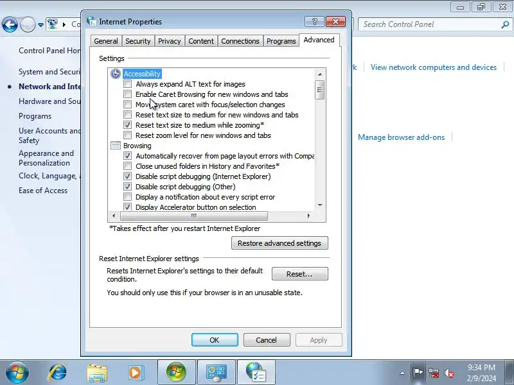Switch to the Content tab
This screenshot has width=514, height=385.
(x=201, y=41)
